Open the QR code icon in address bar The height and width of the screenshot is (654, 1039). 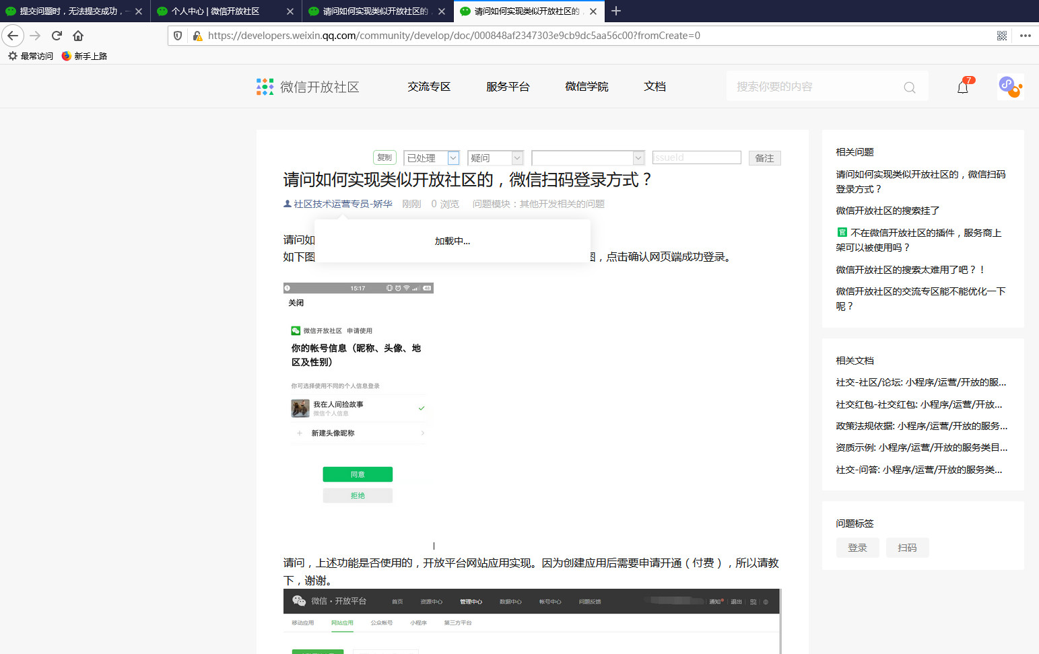[1002, 36]
